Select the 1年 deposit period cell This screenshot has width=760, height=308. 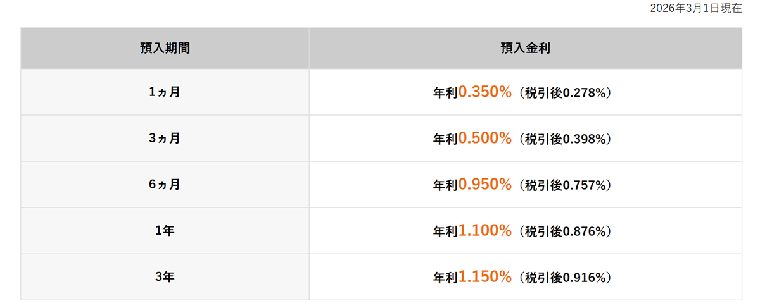tap(165, 231)
